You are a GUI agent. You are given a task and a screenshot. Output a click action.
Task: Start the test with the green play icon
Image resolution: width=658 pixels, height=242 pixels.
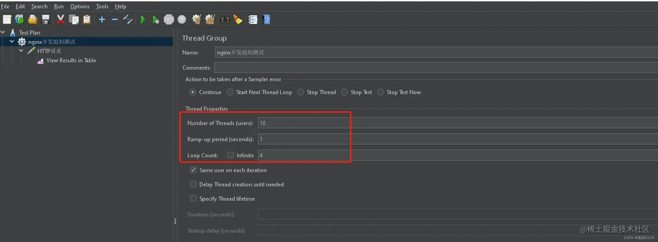143,20
